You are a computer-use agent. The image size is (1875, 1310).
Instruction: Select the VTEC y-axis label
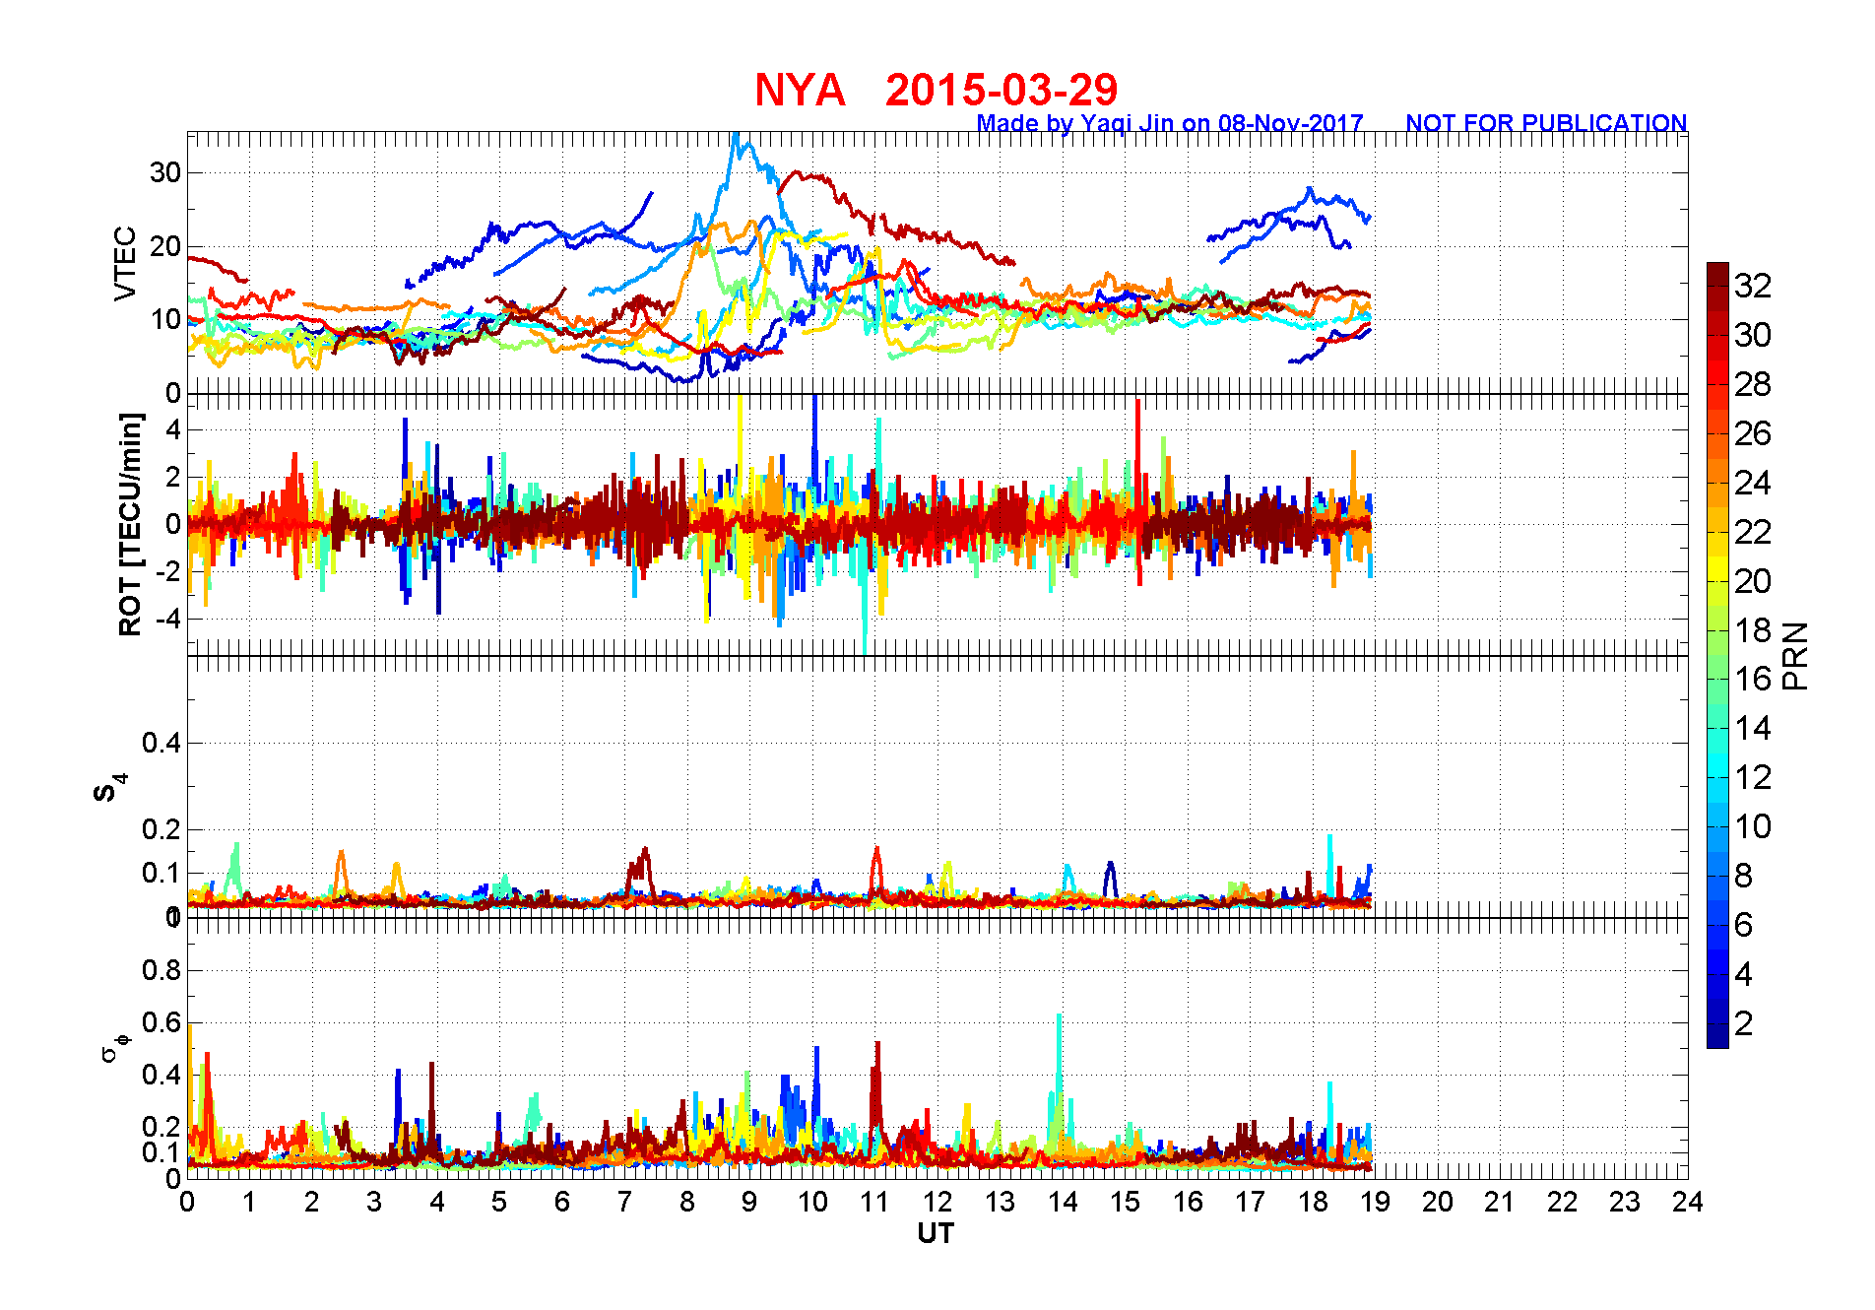pyautogui.click(x=125, y=263)
